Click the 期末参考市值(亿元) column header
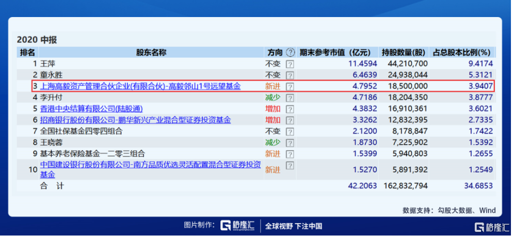Screen dimensions: 513x236 pos(335,52)
